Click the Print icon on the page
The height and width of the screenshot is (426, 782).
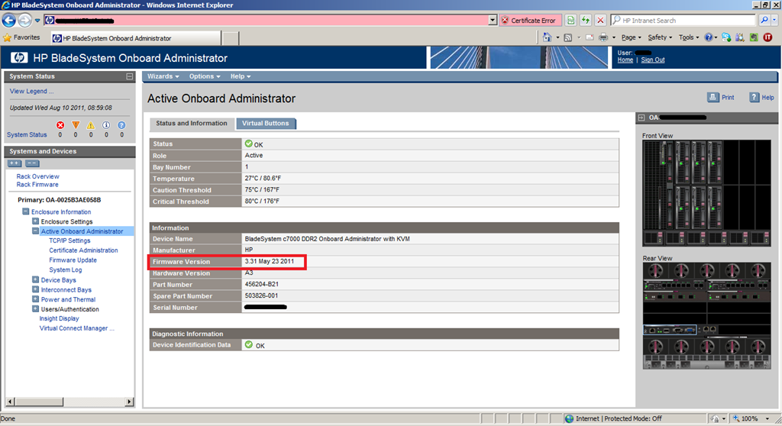pyautogui.click(x=712, y=98)
